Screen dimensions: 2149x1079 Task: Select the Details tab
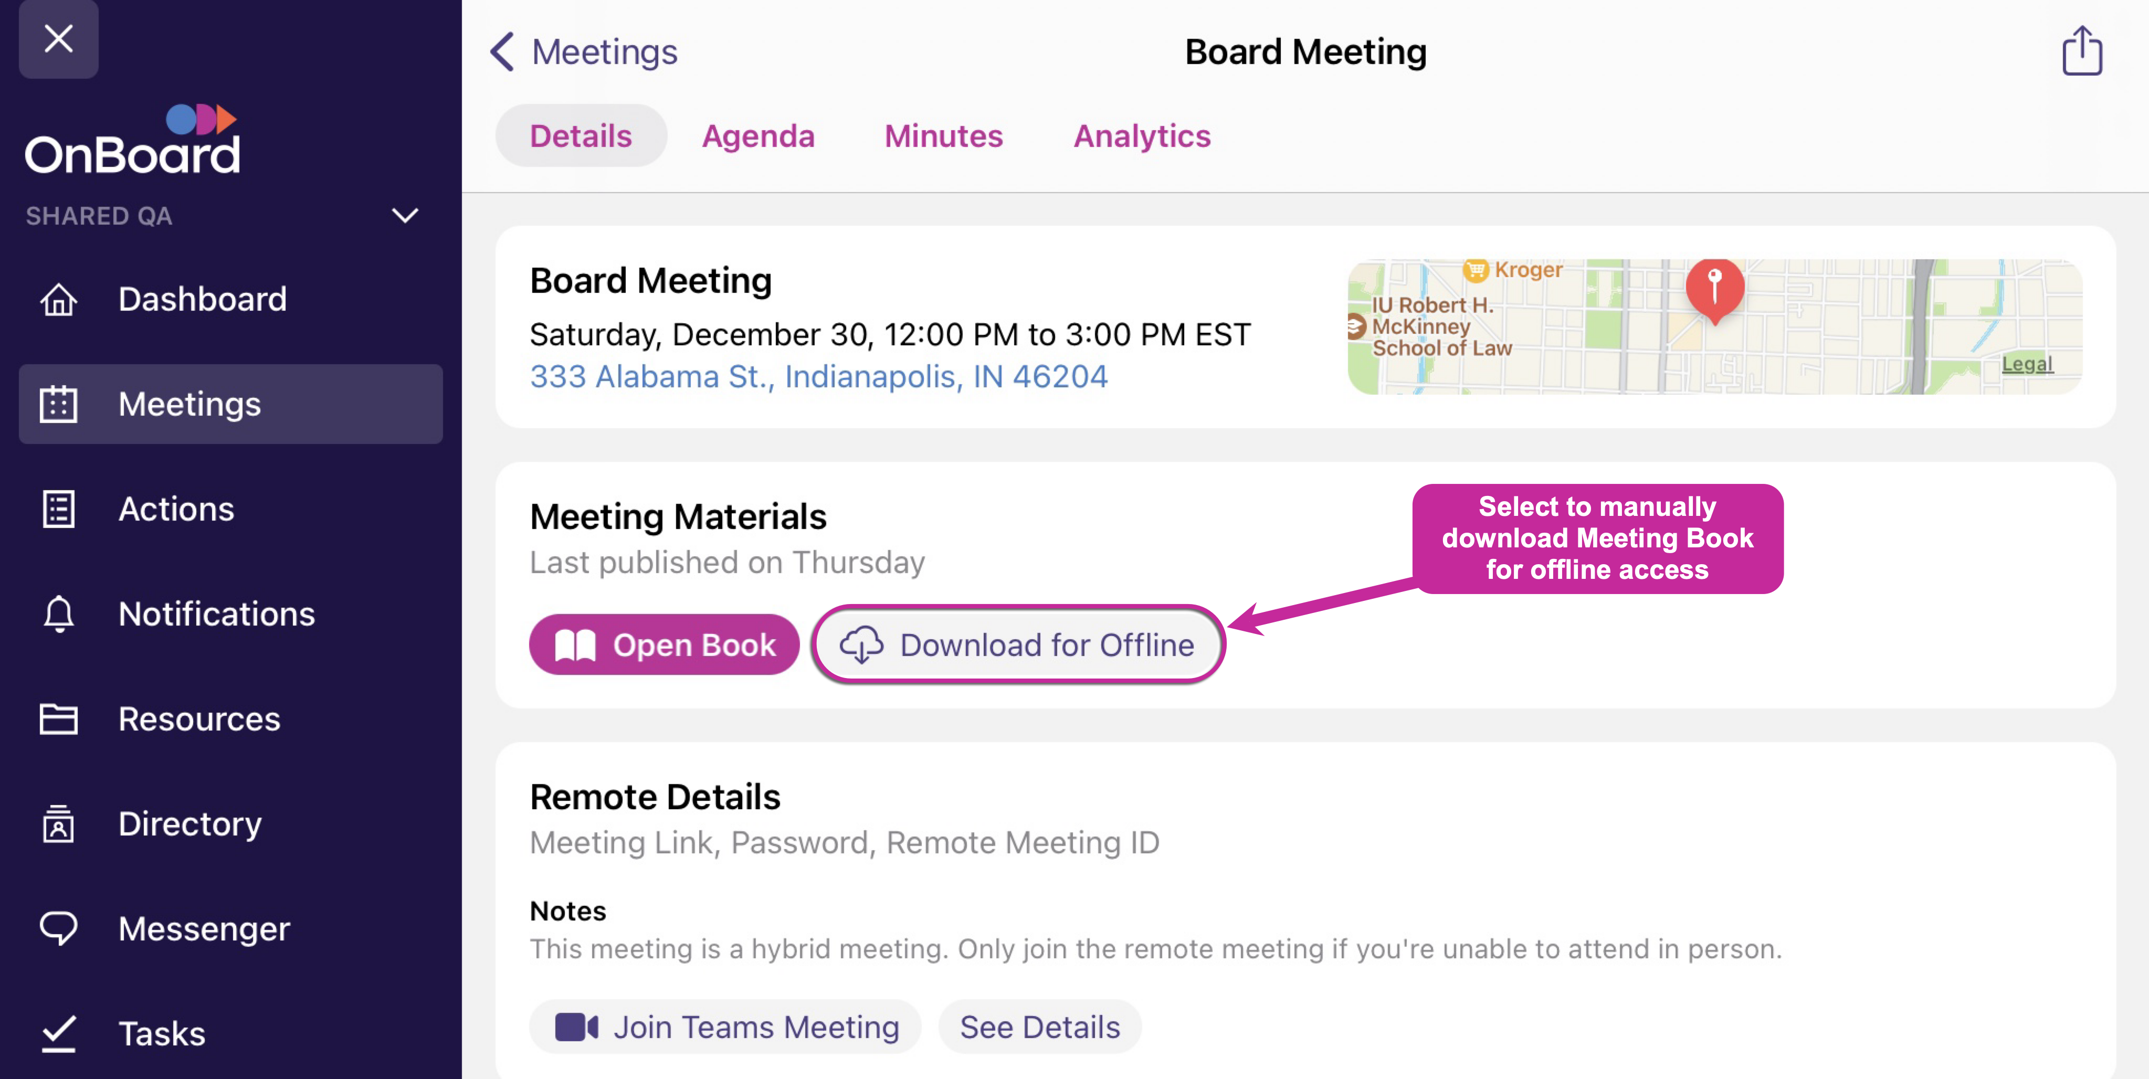pyautogui.click(x=581, y=136)
